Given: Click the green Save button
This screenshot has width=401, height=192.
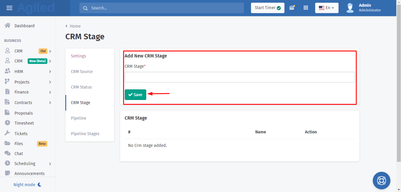Looking at the screenshot, I should 135,95.
